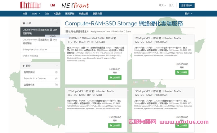The height and width of the screenshot is (133, 217).
Task: Expand the 帳戶 account dropdown
Action: [x=188, y=14]
